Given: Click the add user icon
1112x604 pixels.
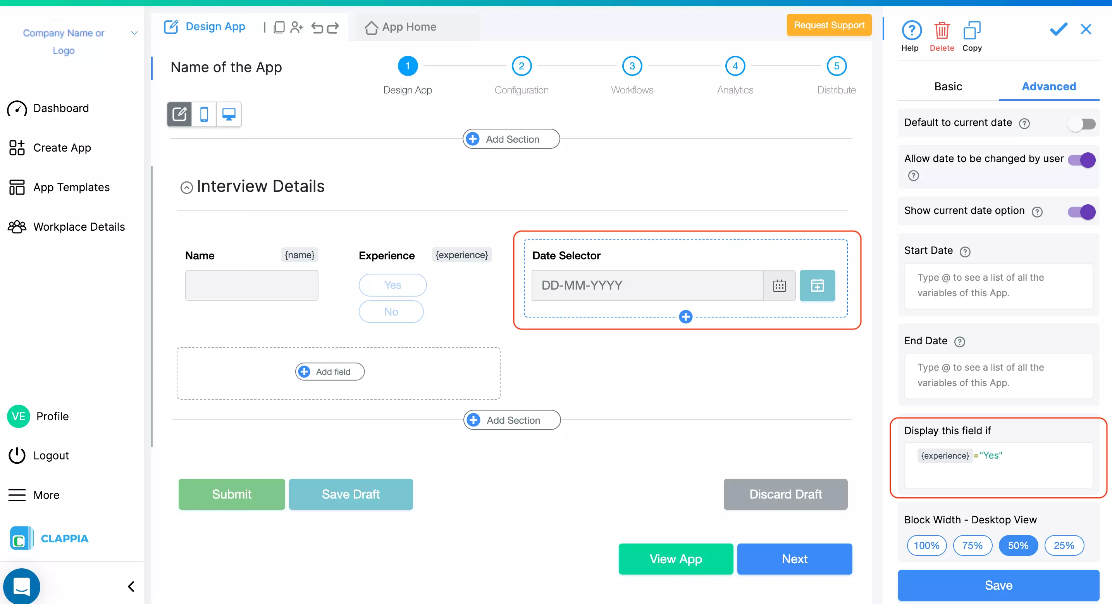Looking at the screenshot, I should click(296, 28).
